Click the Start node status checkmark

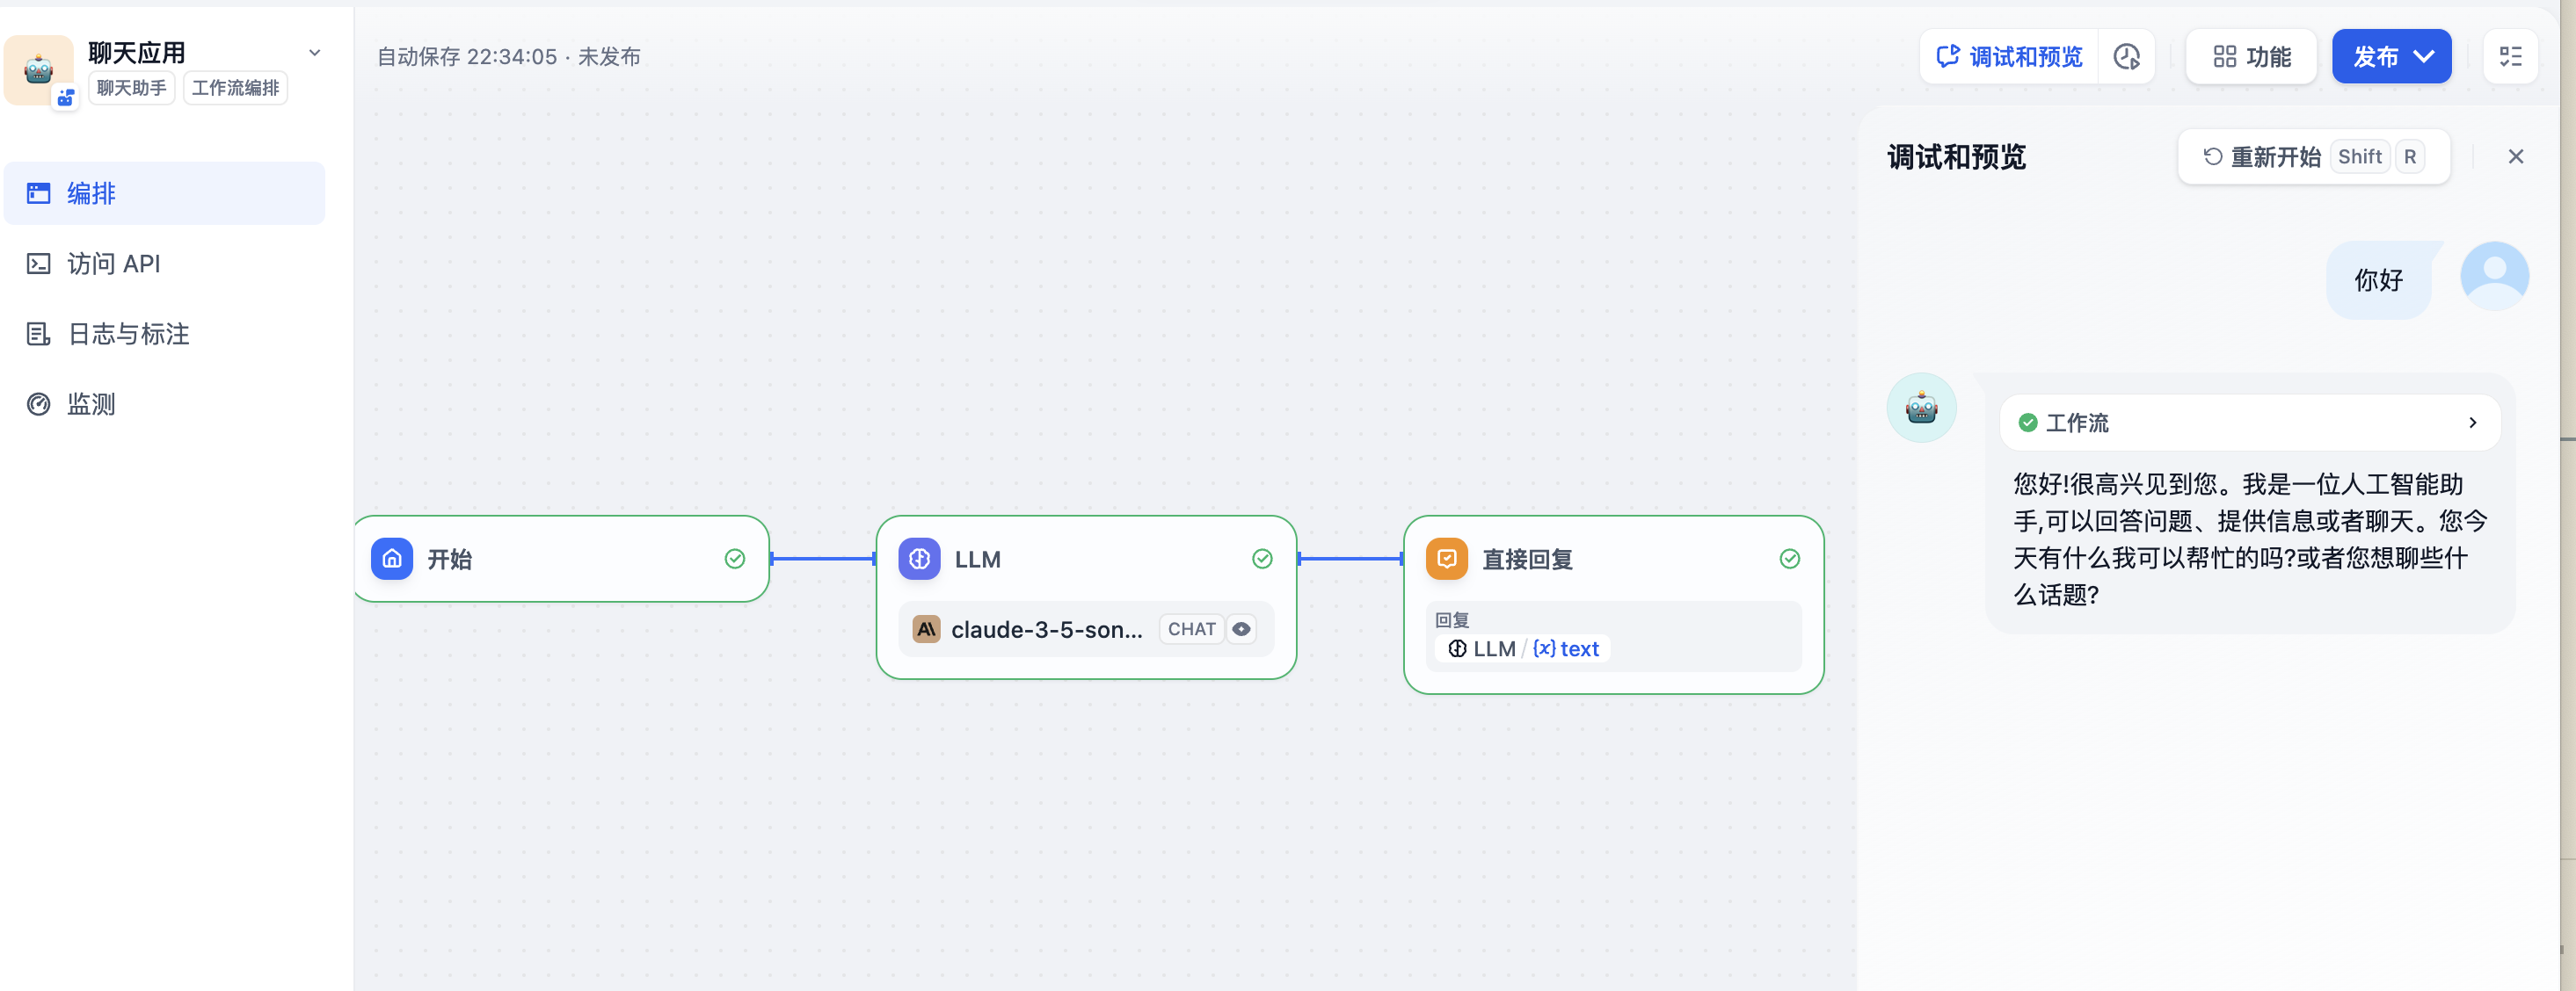[735, 559]
